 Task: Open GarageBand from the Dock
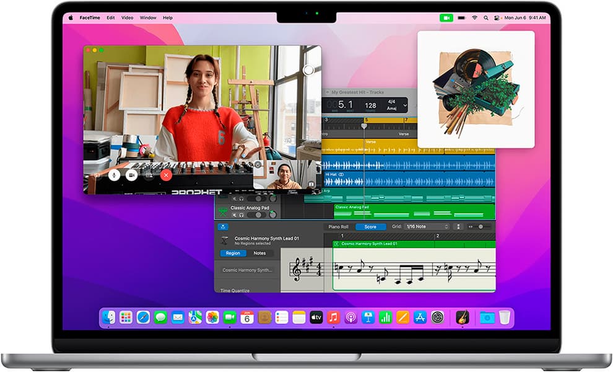click(x=463, y=317)
